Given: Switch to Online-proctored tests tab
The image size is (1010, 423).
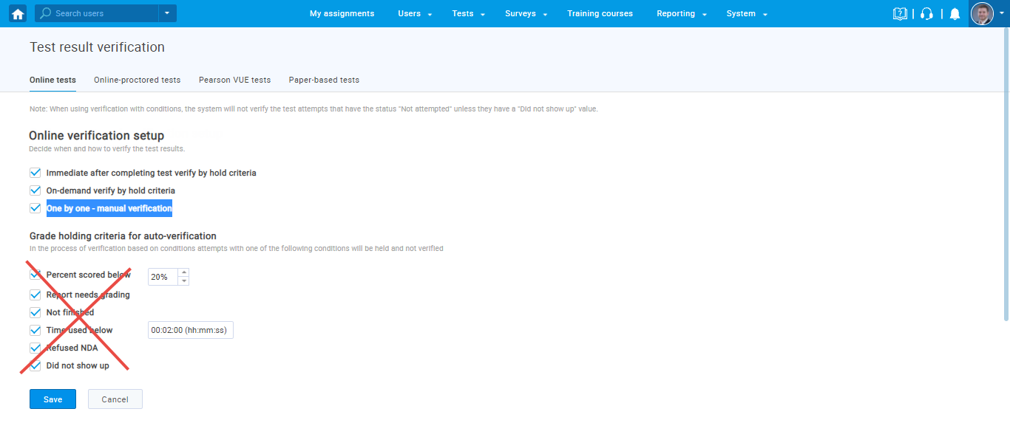Looking at the screenshot, I should [137, 80].
